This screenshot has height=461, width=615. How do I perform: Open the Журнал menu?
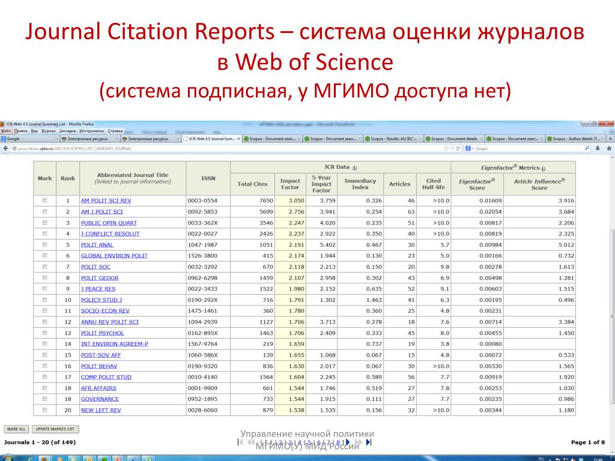click(x=49, y=130)
